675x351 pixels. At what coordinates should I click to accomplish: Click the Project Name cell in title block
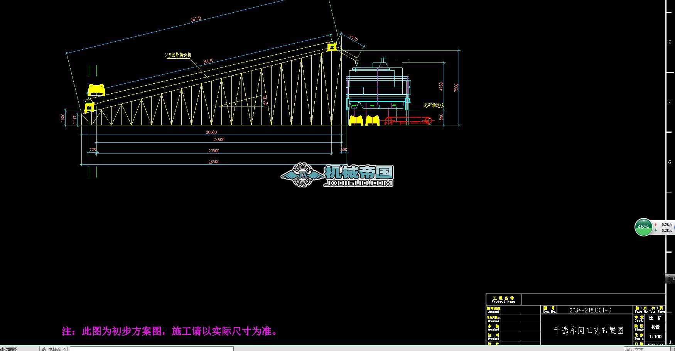(x=503, y=299)
